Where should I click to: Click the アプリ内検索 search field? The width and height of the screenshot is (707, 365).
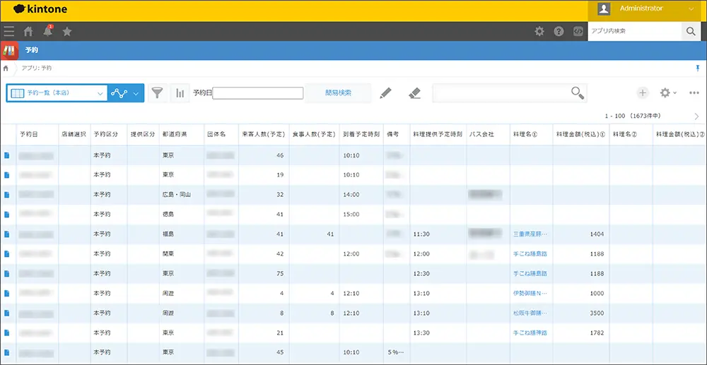[634, 31]
